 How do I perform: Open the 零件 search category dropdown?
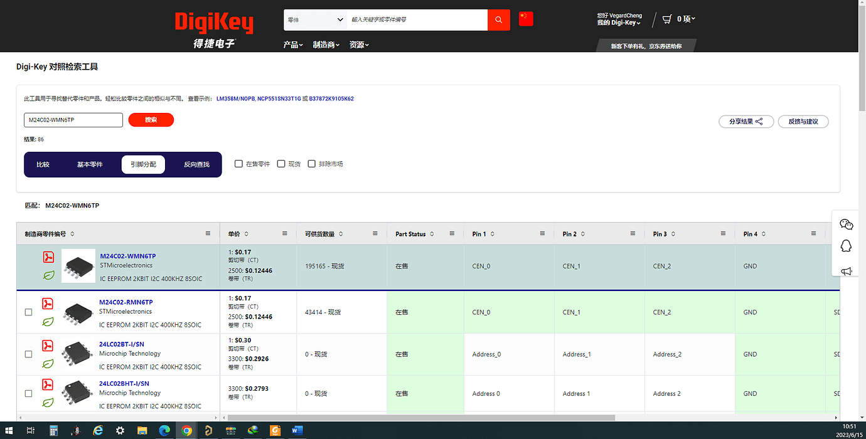[315, 19]
